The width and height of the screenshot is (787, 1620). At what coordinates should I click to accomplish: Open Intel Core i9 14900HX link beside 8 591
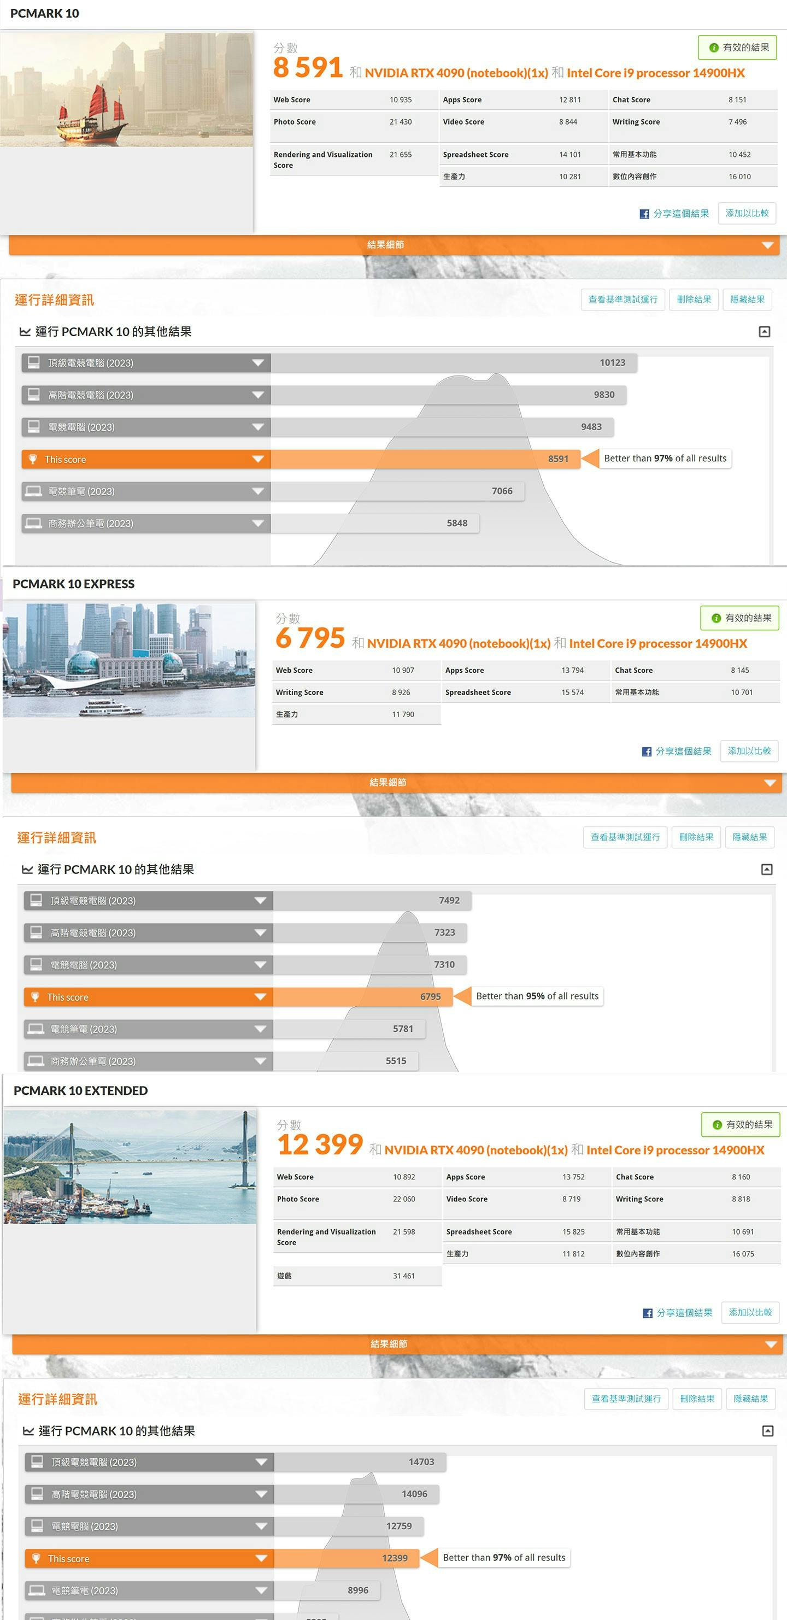coord(655,73)
